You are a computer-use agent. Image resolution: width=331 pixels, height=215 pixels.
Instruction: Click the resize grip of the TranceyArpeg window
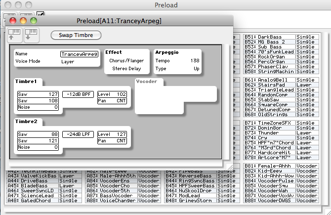click(229, 165)
